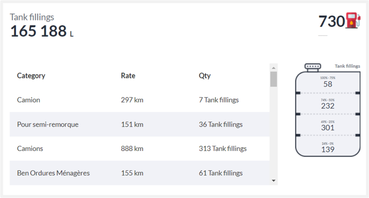Click the 888 km rate cell
The width and height of the screenshot is (369, 198).
coord(132,149)
